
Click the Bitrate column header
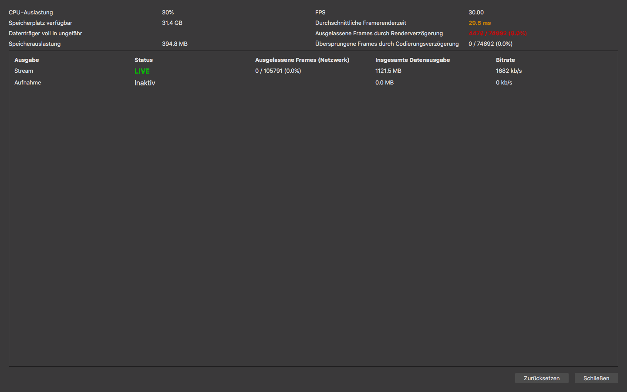tap(505, 60)
